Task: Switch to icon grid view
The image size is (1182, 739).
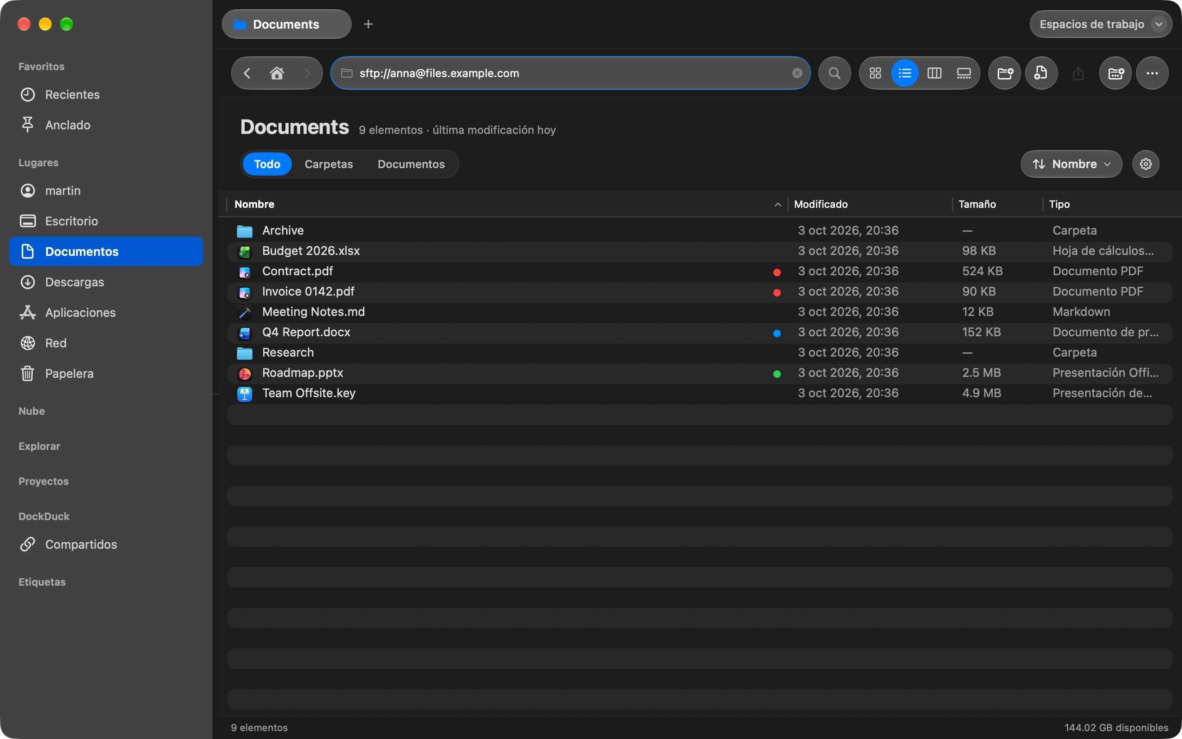Action: 875,73
